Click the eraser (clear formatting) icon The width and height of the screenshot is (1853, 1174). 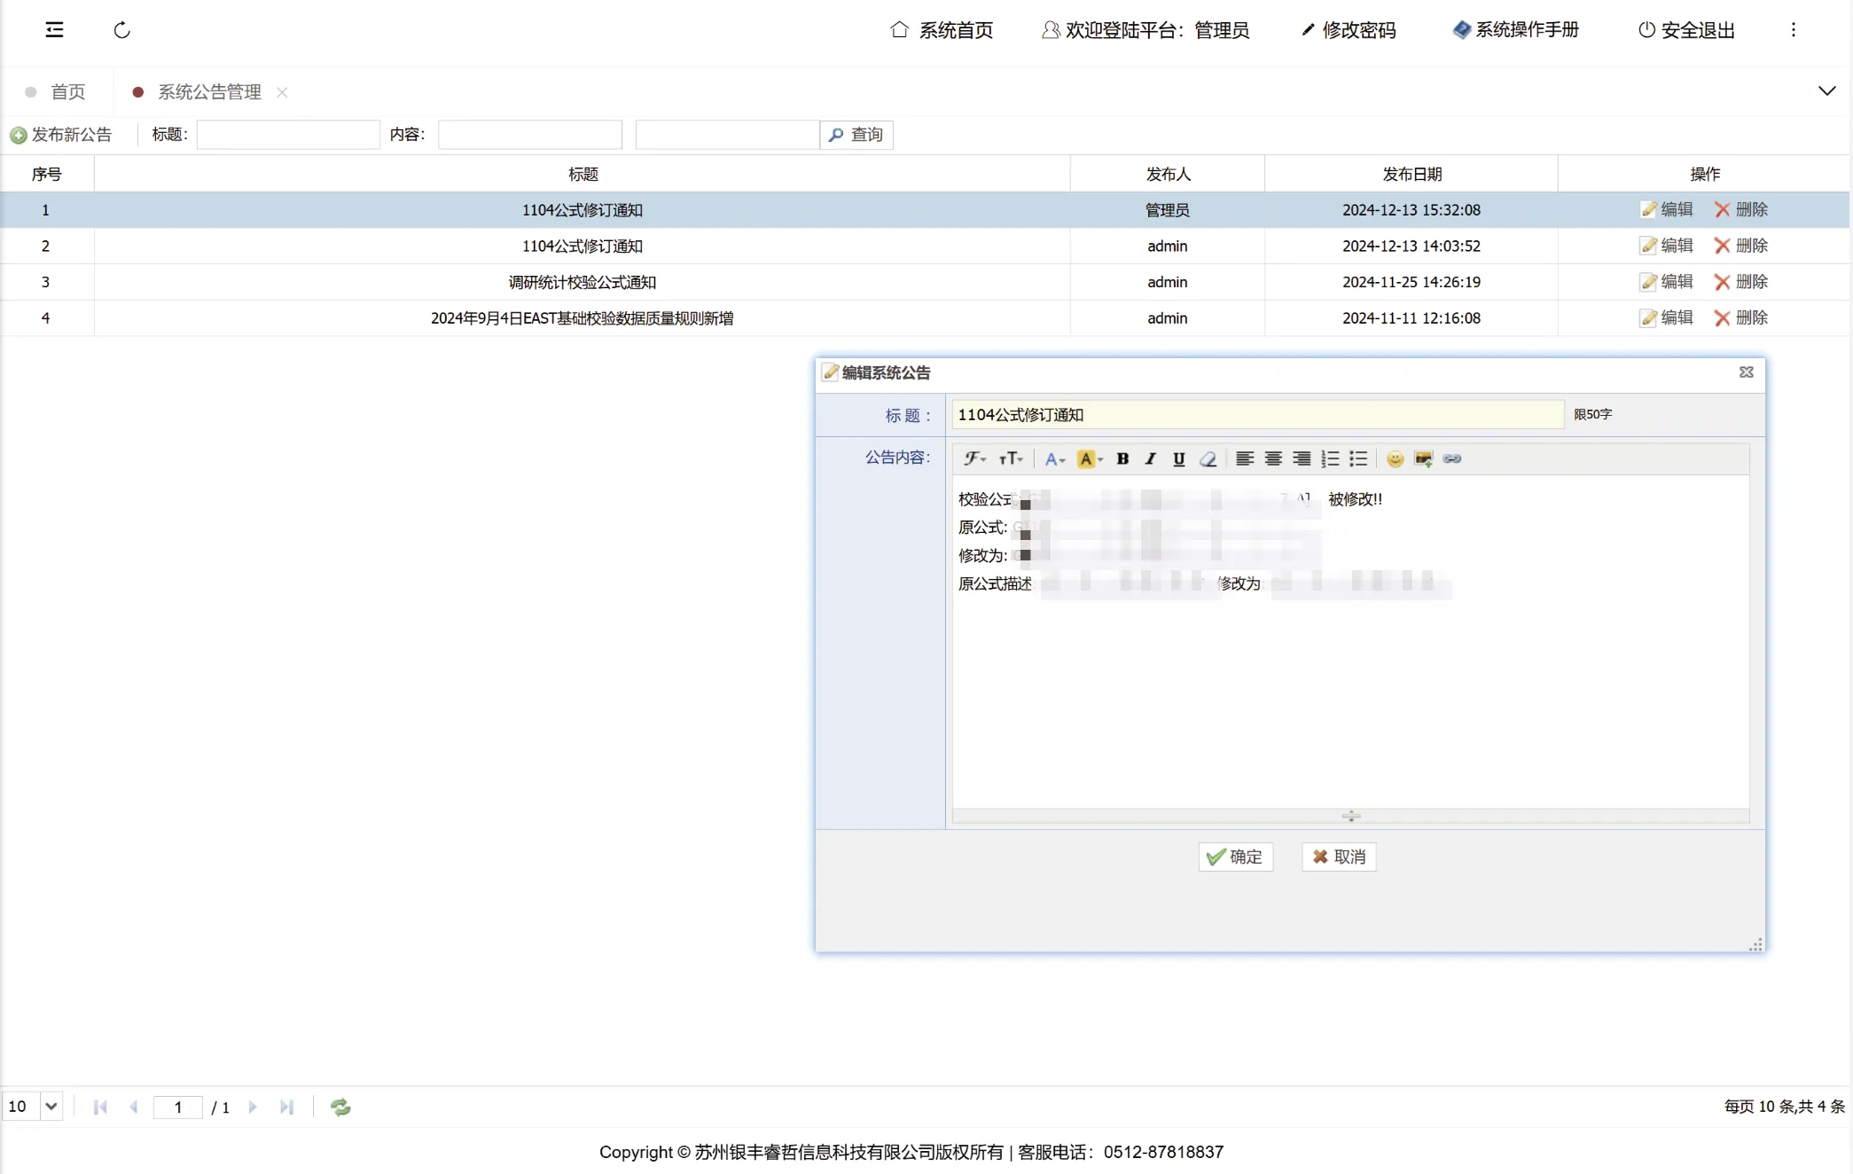click(x=1208, y=458)
